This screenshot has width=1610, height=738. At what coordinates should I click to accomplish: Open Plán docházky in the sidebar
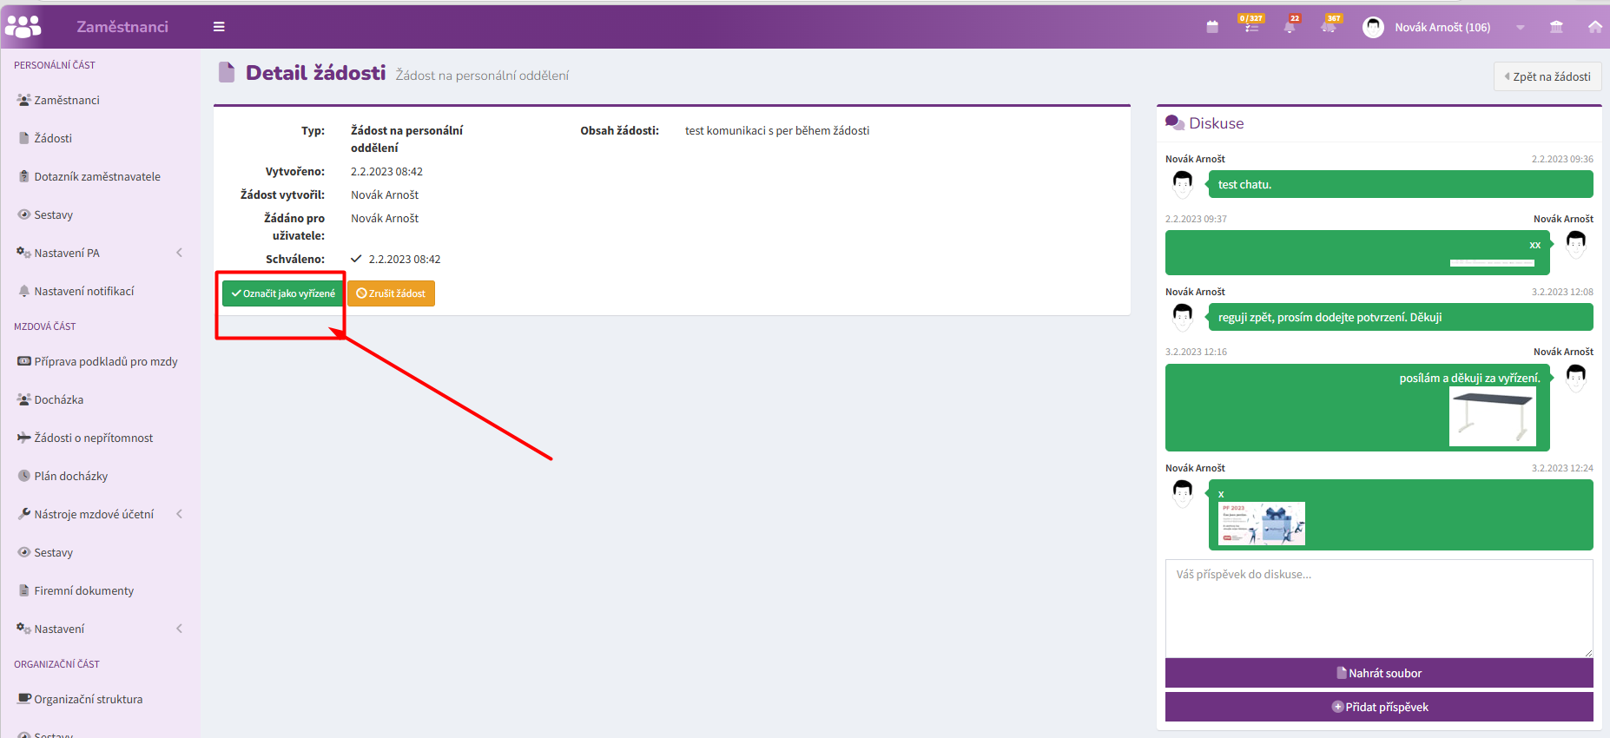pos(71,476)
